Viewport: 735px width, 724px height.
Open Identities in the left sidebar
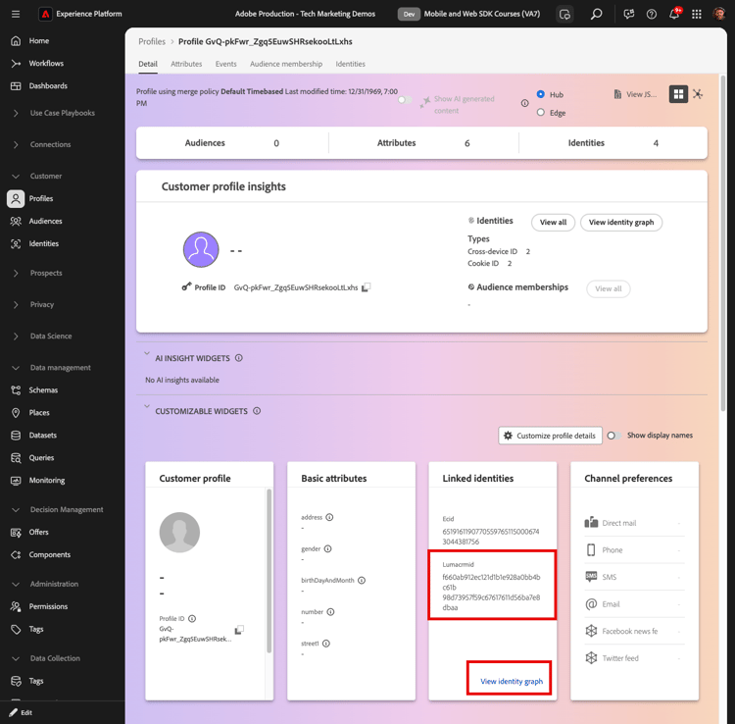[43, 243]
